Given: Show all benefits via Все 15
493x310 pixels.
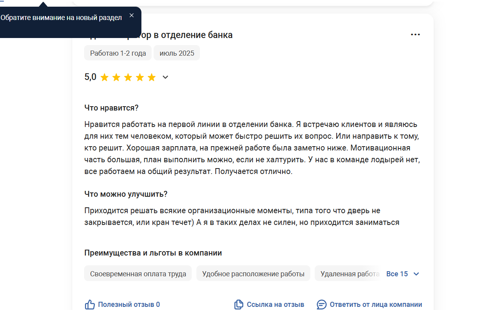Looking at the screenshot, I should pos(397,274).
